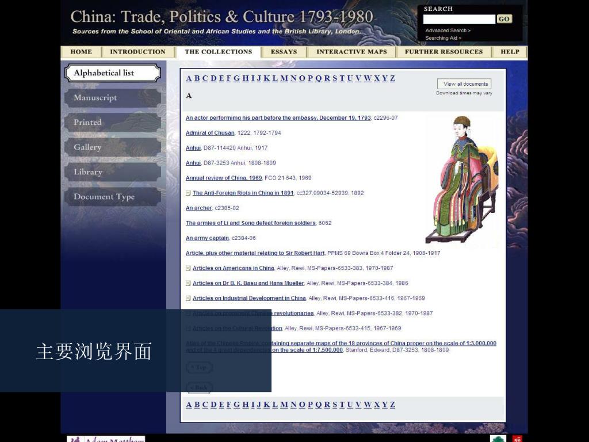Open Article relating to Sir Robert Hart

coord(255,253)
